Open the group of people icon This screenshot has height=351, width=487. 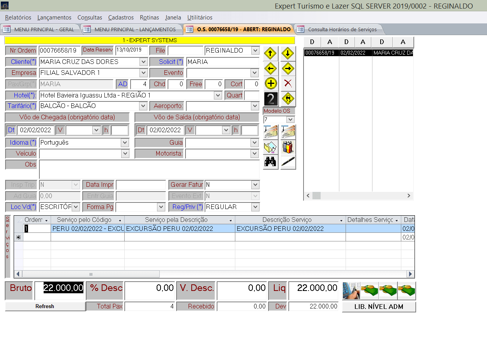pos(288,147)
